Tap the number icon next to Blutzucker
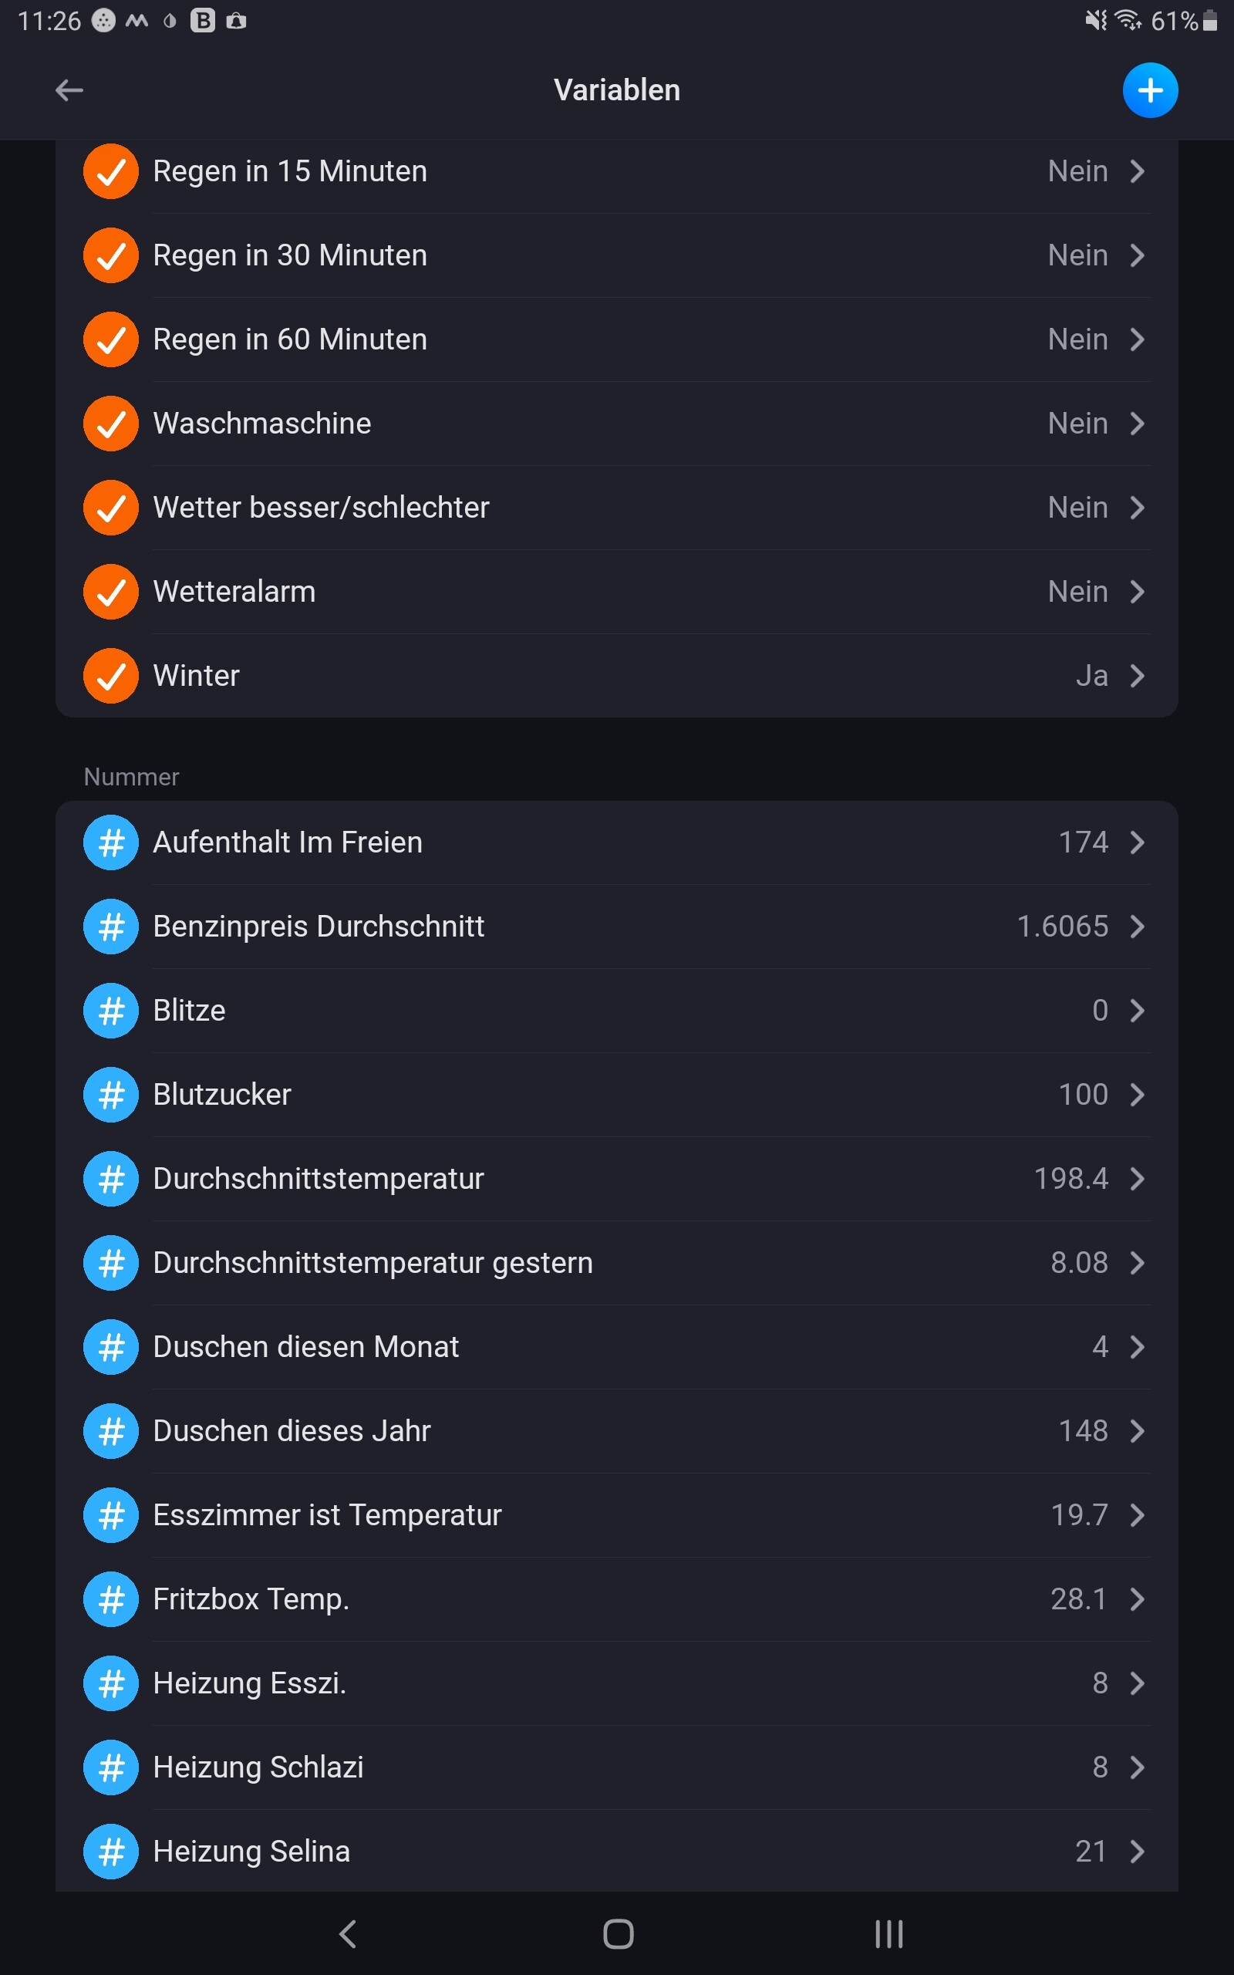The image size is (1234, 1975). coord(111,1095)
